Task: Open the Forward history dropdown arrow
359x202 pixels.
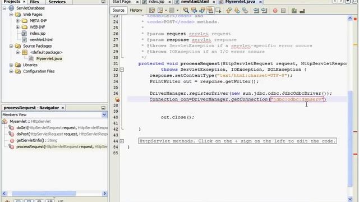Action: 177,11
